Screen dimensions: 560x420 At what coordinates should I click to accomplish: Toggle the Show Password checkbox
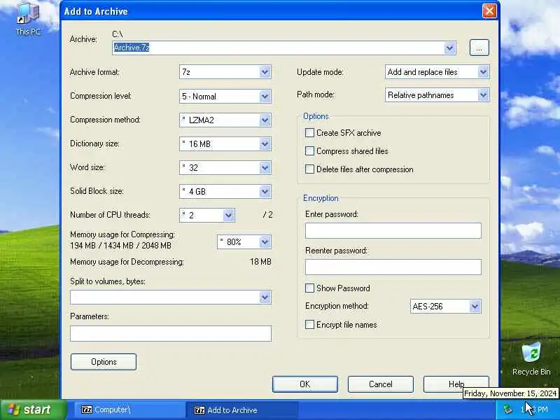tap(309, 288)
